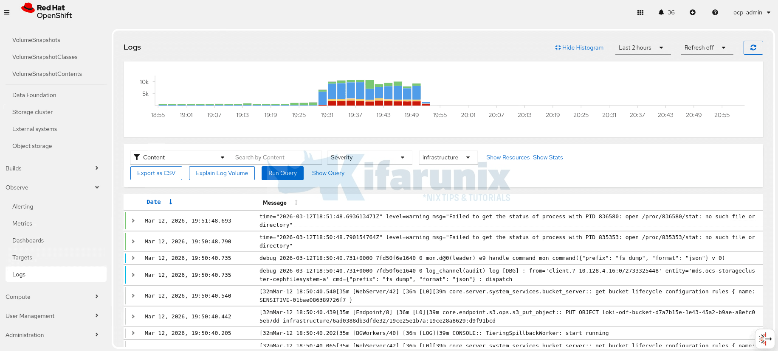Open the Last 2 hours time range dropdown

point(643,47)
